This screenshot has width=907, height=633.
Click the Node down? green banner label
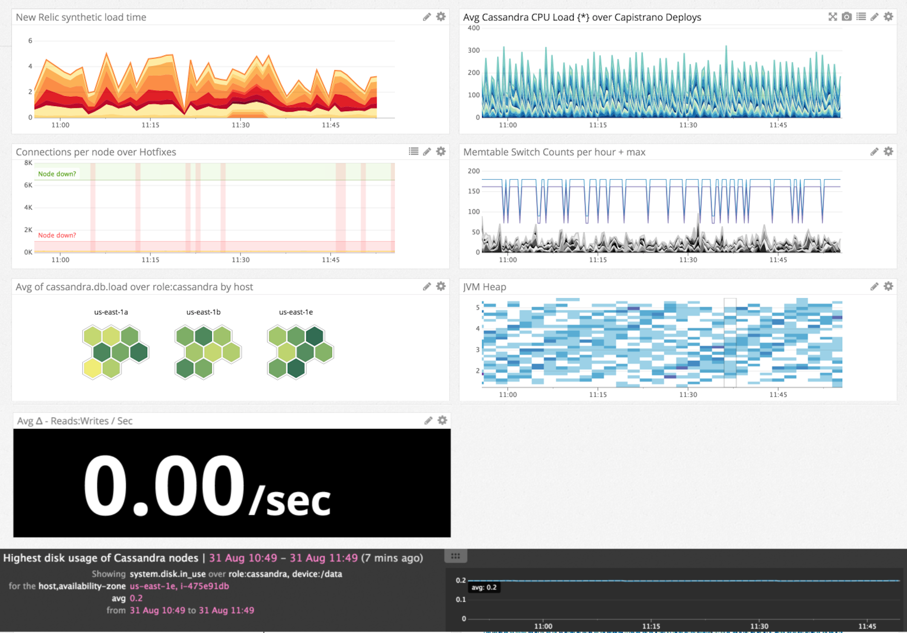(57, 173)
